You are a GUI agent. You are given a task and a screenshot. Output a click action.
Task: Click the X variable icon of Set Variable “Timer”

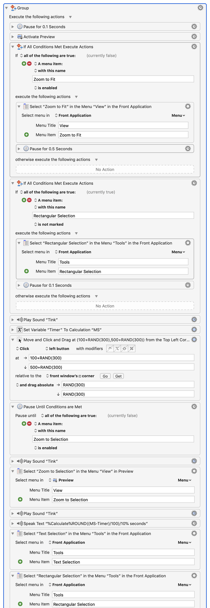tap(20, 330)
